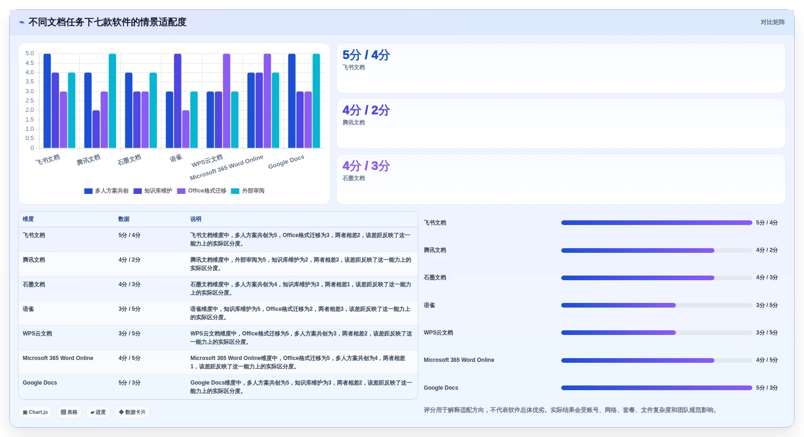
Task: Click the table's 3分 / 5分 cell for 语雀
Action: click(x=130, y=309)
